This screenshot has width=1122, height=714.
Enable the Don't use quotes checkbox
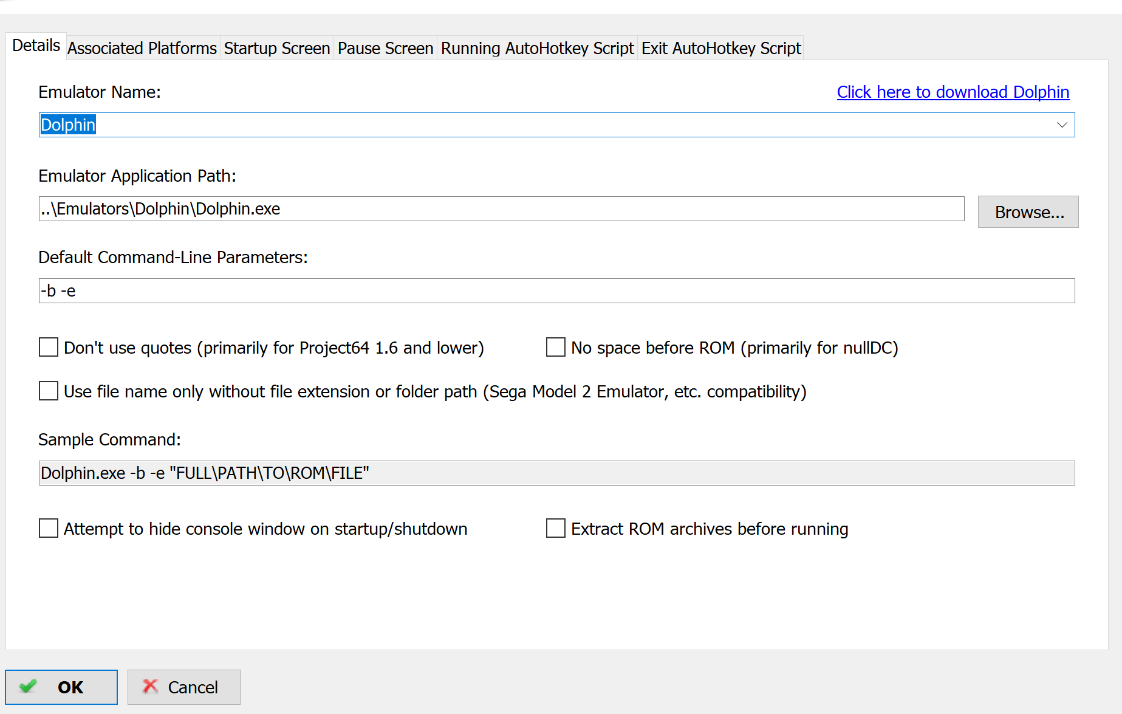pyautogui.click(x=49, y=348)
